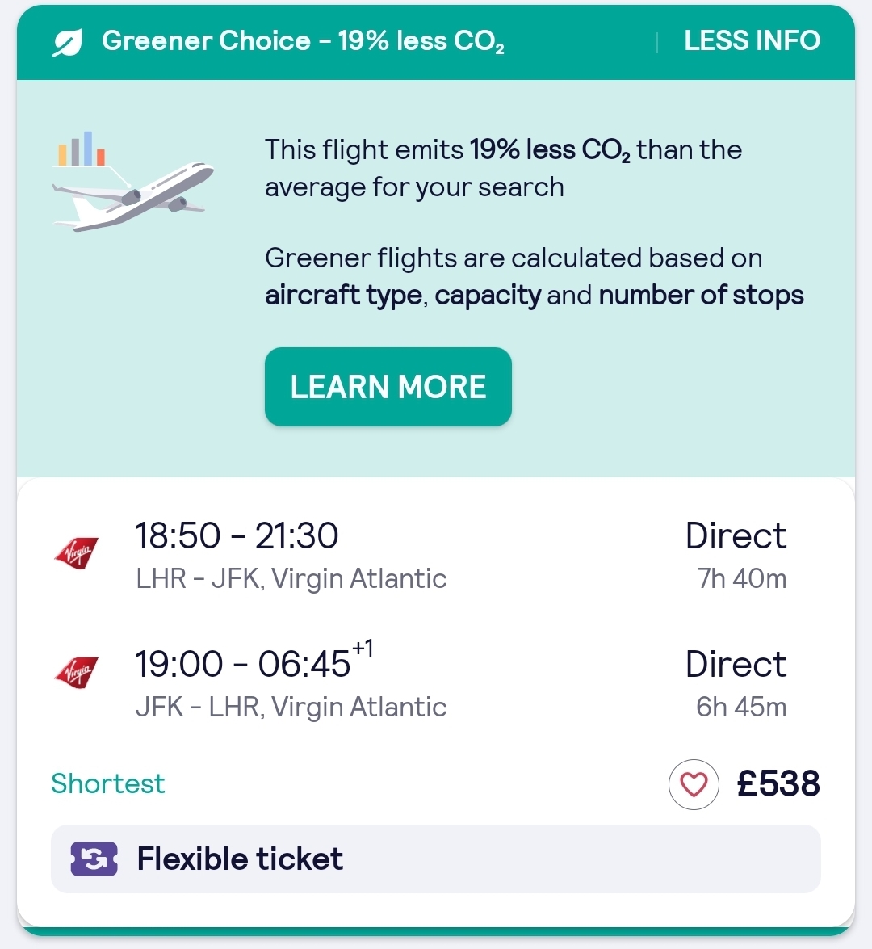Click the Direct 6h 45m duration
The image size is (872, 949).
pos(736,684)
